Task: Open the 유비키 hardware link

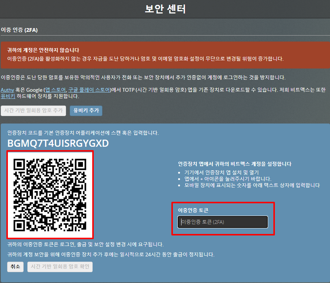Action: [8, 96]
